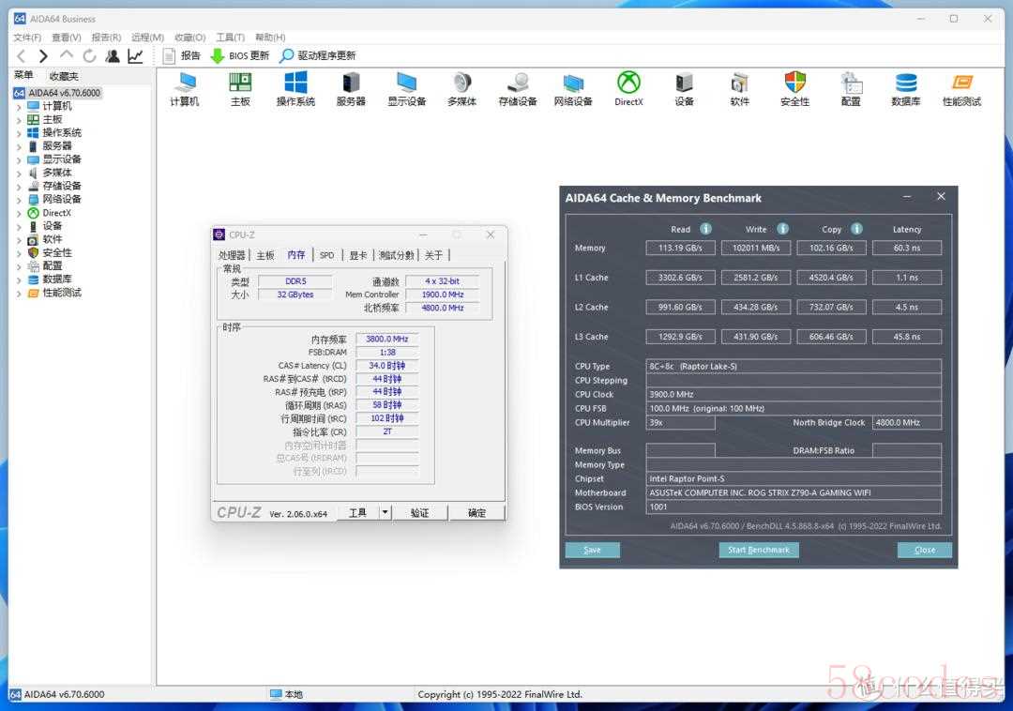Image resolution: width=1013 pixels, height=711 pixels.
Task: Expand the 多媒体 tree node
Action: tap(19, 174)
